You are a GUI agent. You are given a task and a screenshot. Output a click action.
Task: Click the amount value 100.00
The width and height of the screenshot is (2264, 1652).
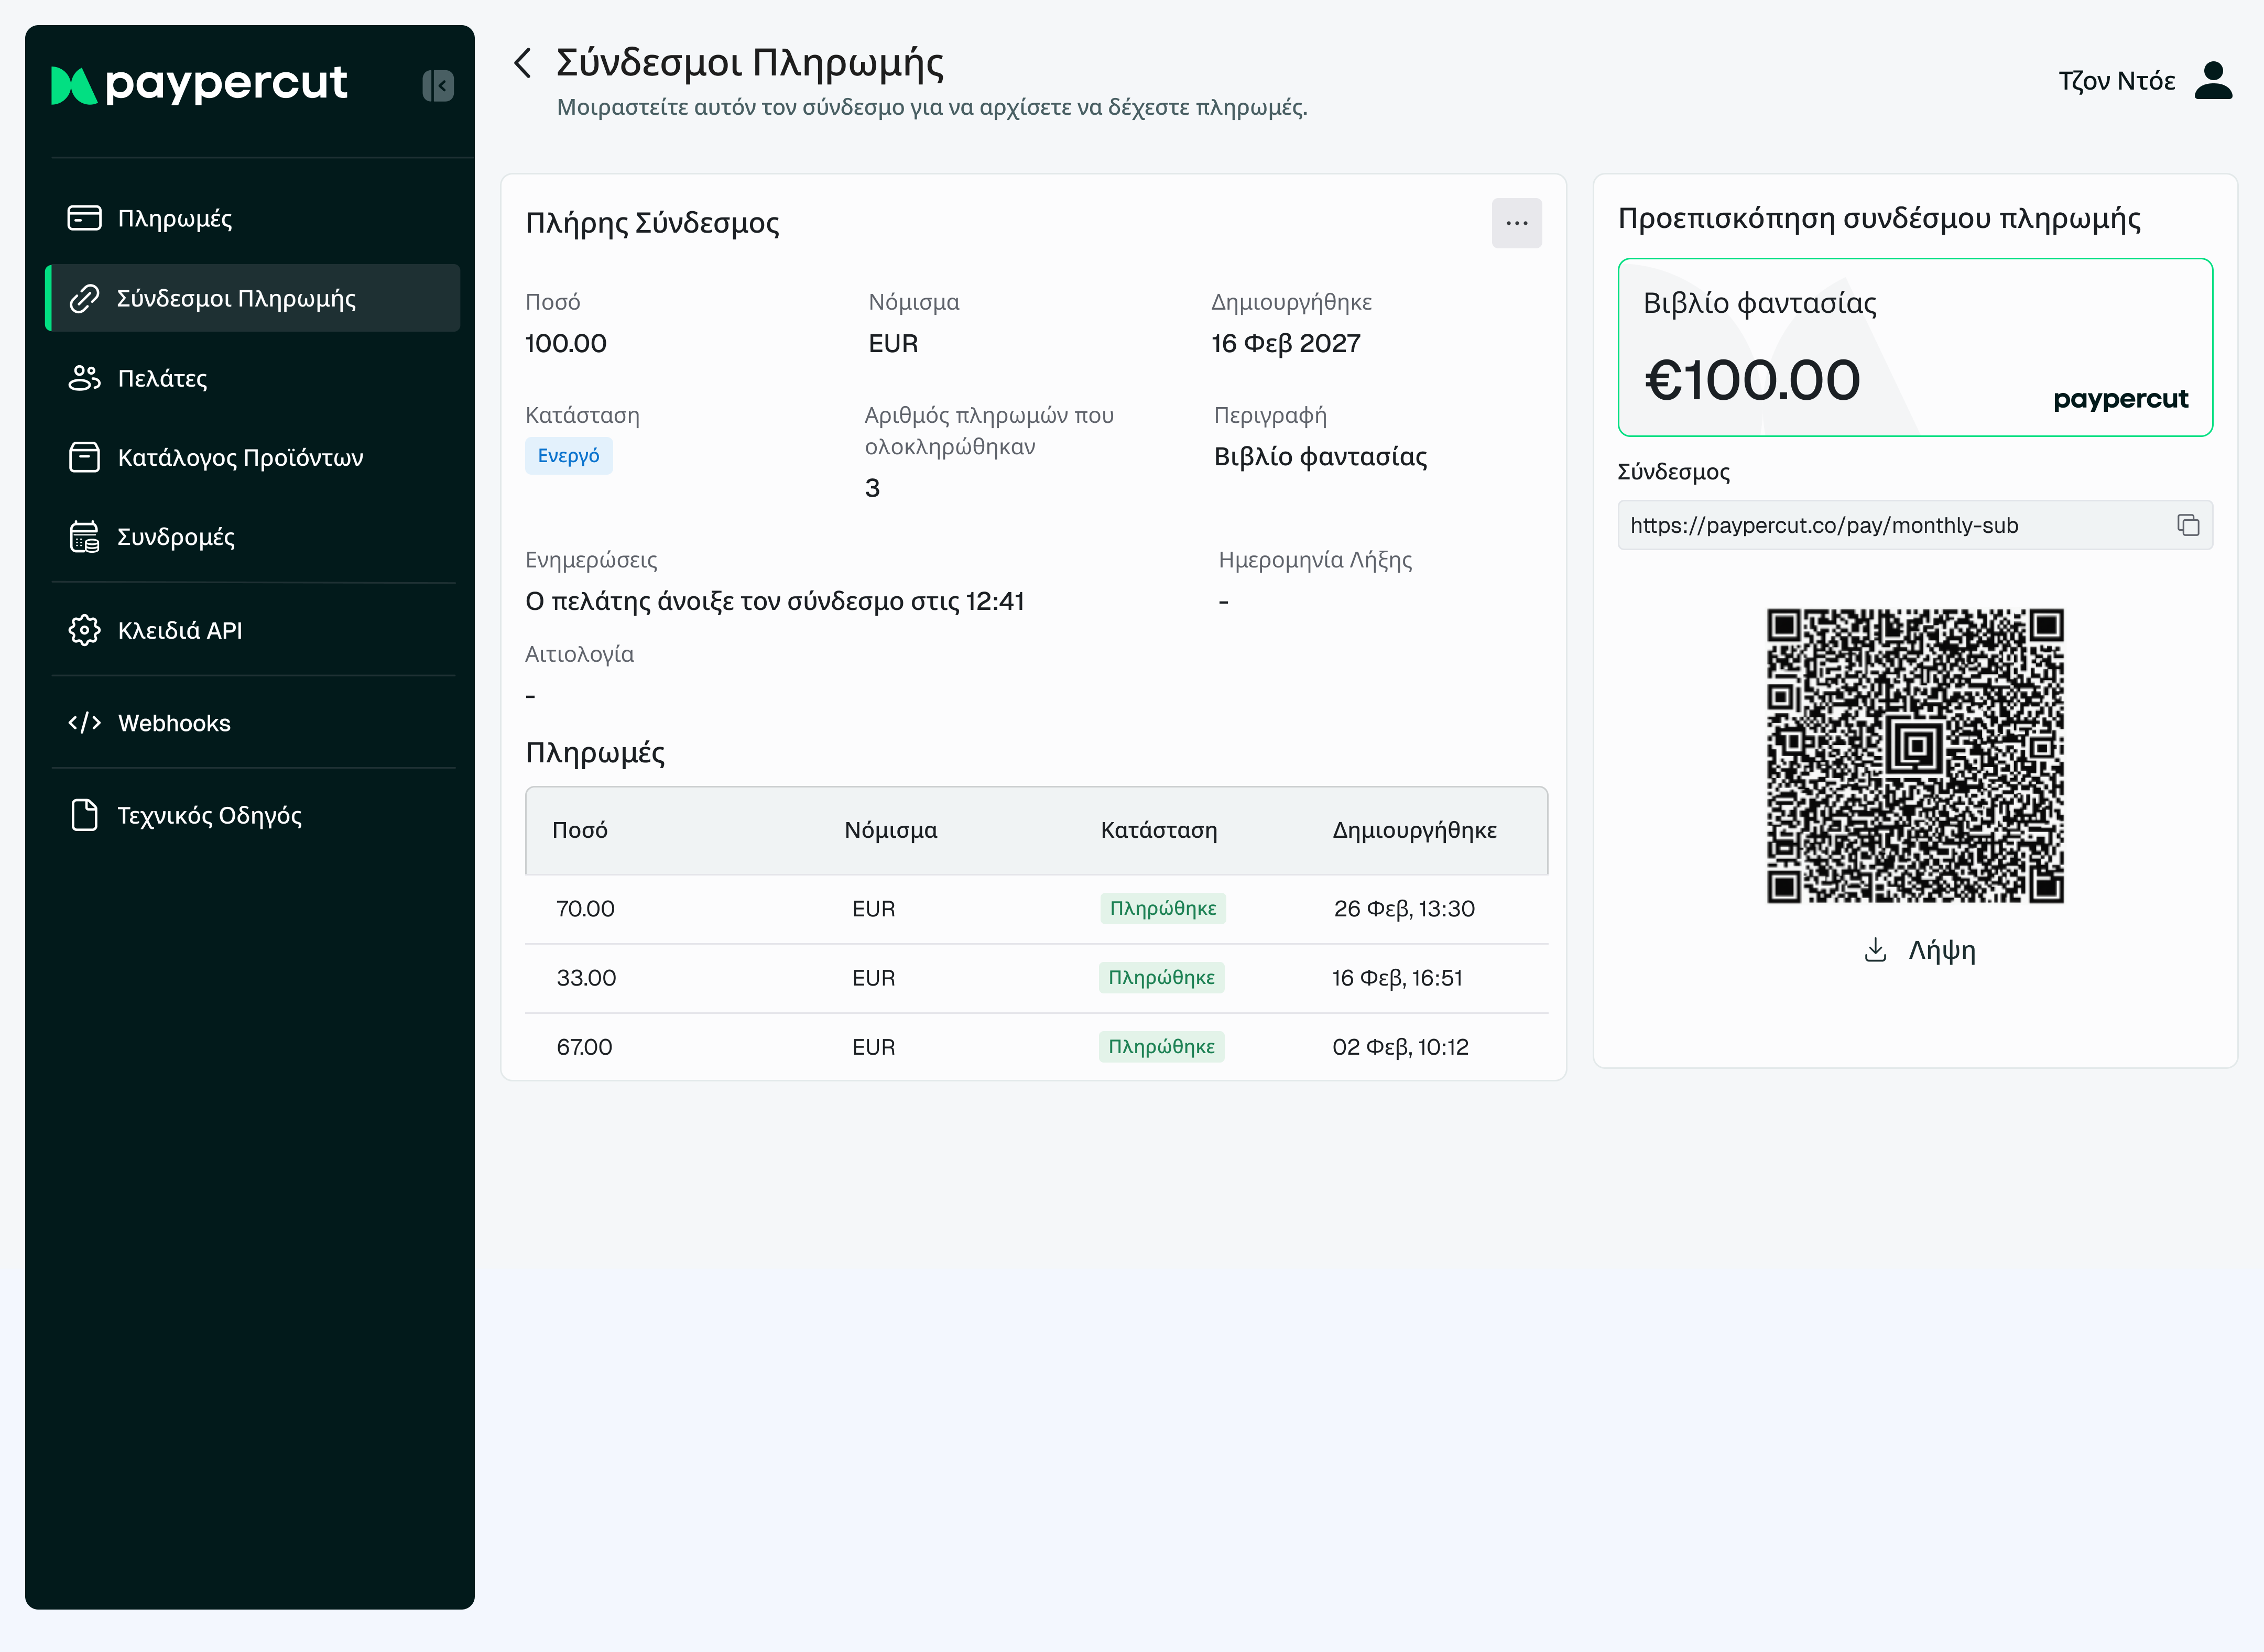coord(566,343)
